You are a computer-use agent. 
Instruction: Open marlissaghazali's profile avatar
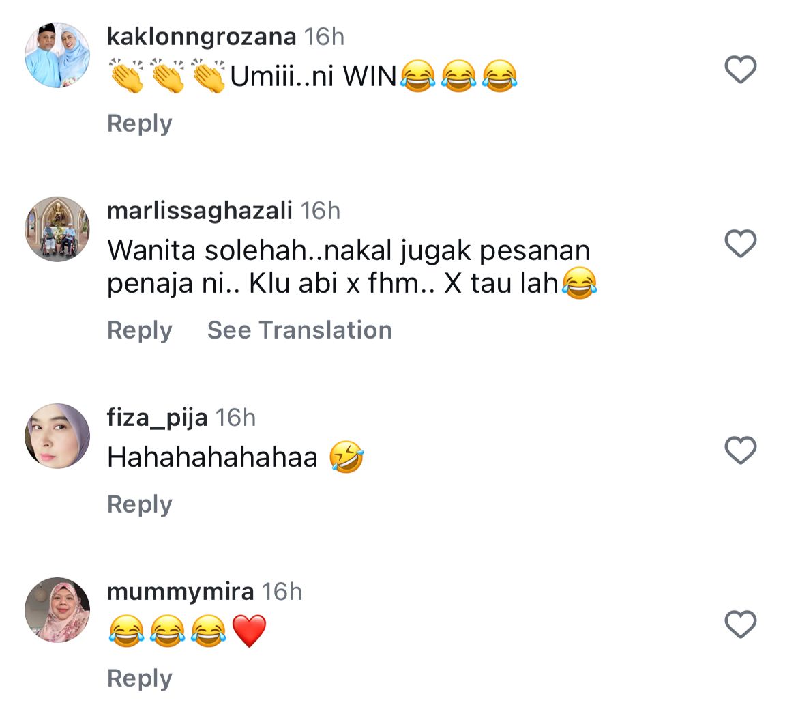click(57, 229)
